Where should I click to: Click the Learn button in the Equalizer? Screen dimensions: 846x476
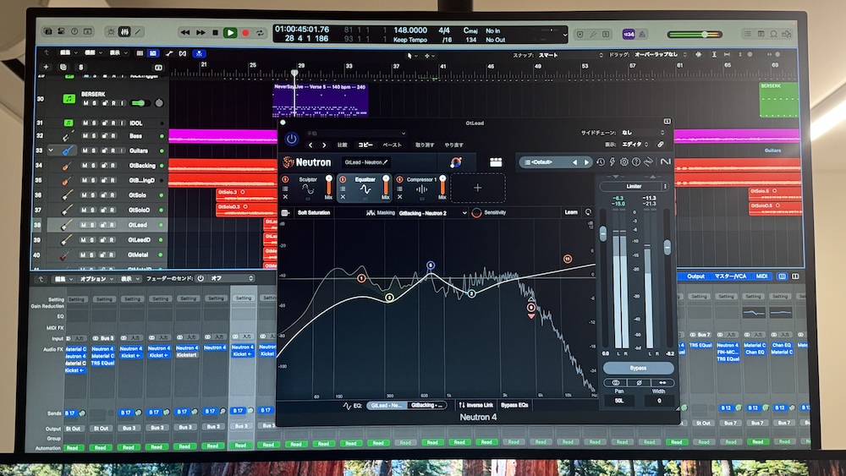(571, 213)
